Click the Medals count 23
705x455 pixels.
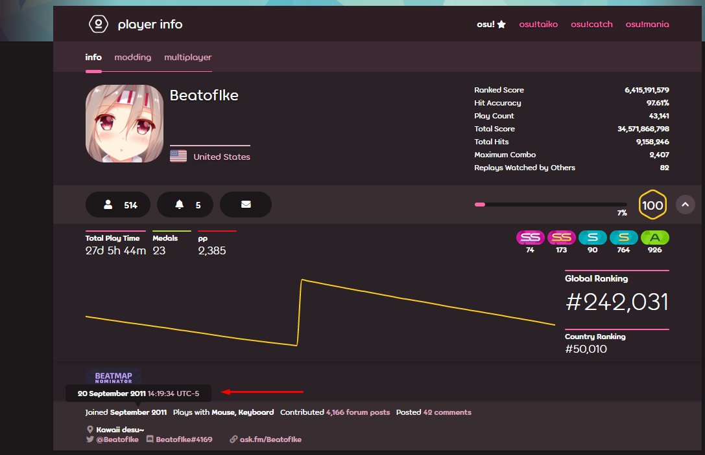[x=159, y=250]
